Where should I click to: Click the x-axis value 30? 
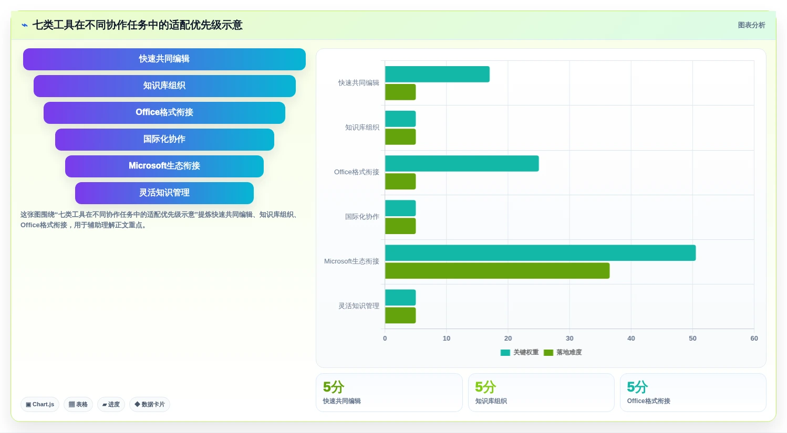(569, 339)
